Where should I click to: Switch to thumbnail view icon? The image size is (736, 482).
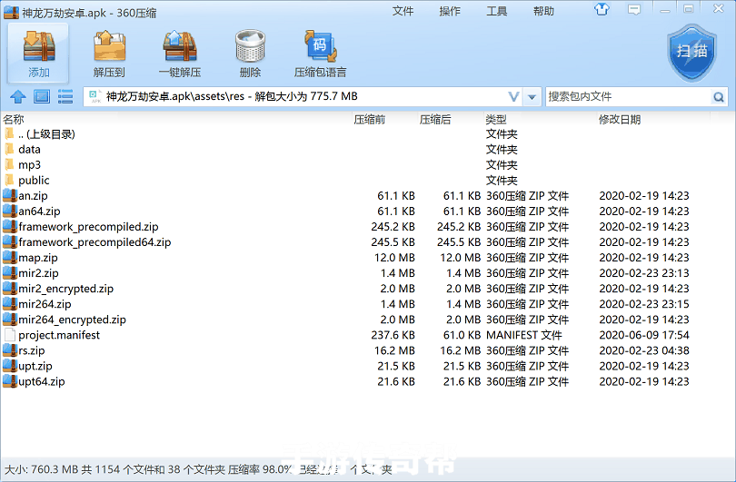(41, 96)
